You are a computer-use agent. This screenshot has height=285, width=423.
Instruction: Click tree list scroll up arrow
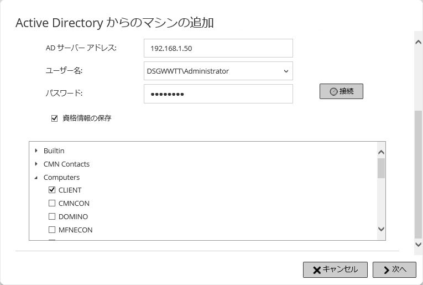381,152
